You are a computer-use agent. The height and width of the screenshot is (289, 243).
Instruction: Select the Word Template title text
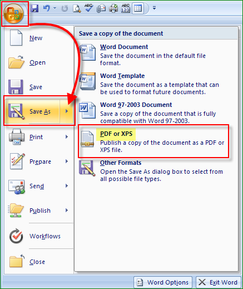click(x=122, y=76)
